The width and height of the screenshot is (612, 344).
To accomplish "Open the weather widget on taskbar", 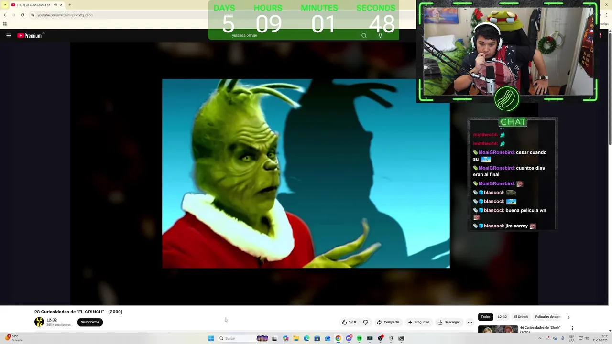I will (x=14, y=338).
